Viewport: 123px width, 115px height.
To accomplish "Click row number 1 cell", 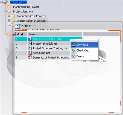I will (x=21, y=39).
